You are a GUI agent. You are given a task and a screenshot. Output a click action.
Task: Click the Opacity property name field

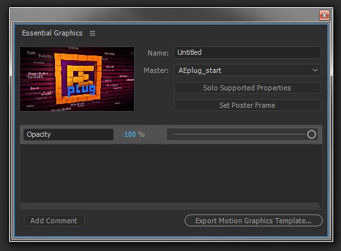[x=69, y=134]
